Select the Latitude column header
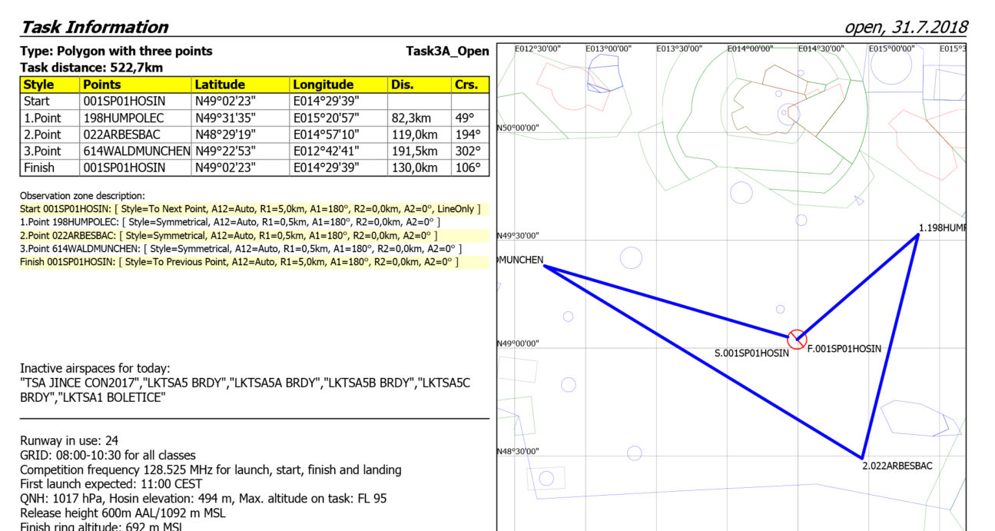995x531 pixels. (219, 85)
